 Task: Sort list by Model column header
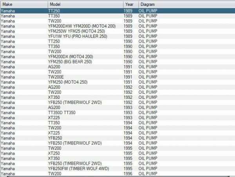pos(85,4)
